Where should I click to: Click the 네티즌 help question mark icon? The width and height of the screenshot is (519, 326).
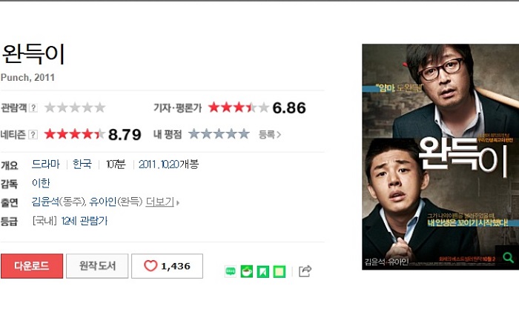pyautogui.click(x=33, y=135)
